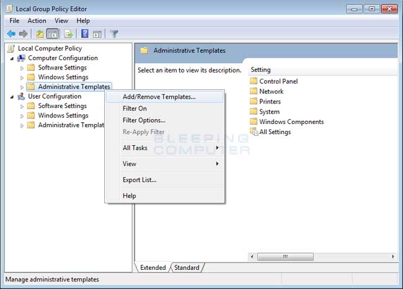This screenshot has width=403, height=289.
Task: Expand Software Settings under Computer Configuration
Action: (x=22, y=68)
